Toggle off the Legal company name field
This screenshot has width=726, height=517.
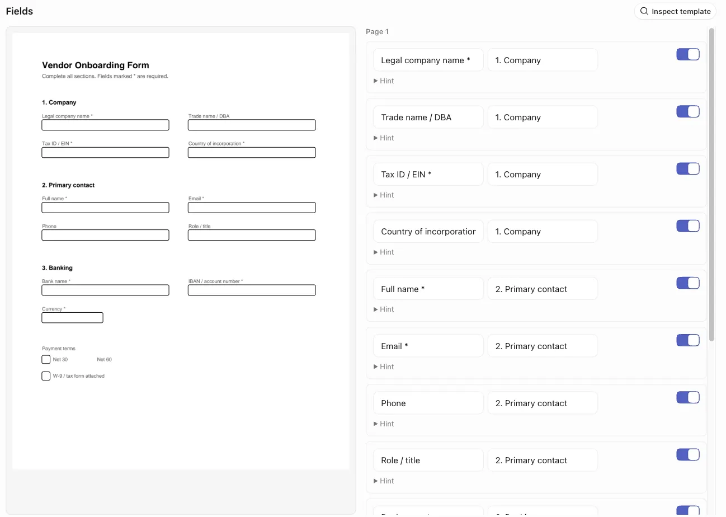tap(688, 54)
